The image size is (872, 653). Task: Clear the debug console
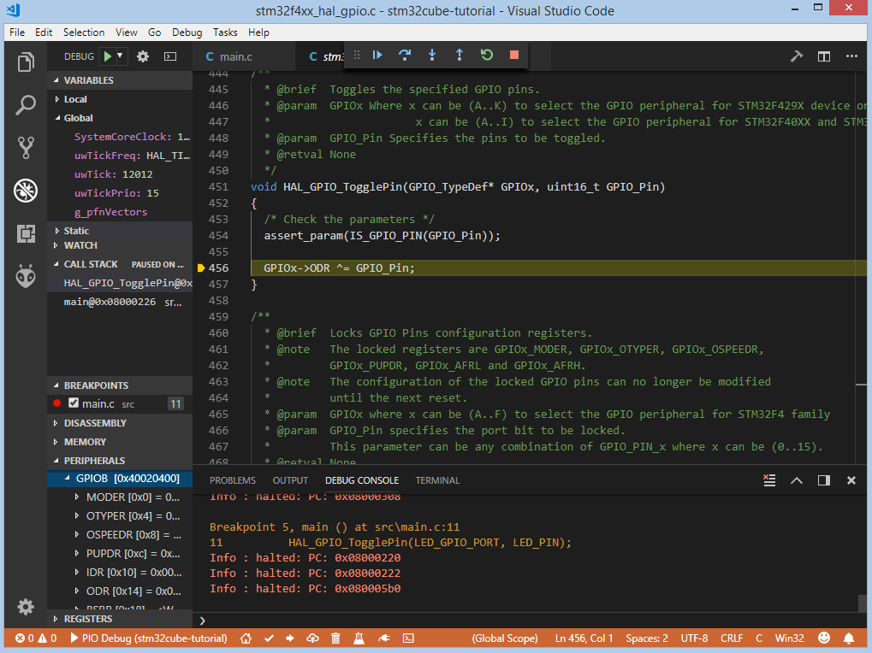click(769, 480)
